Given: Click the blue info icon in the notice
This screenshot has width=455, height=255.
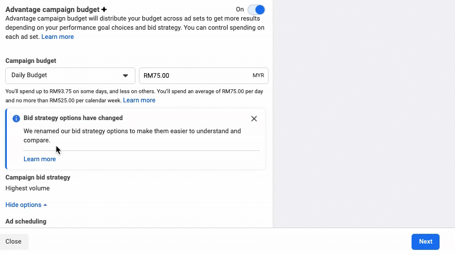Looking at the screenshot, I should (x=16, y=118).
